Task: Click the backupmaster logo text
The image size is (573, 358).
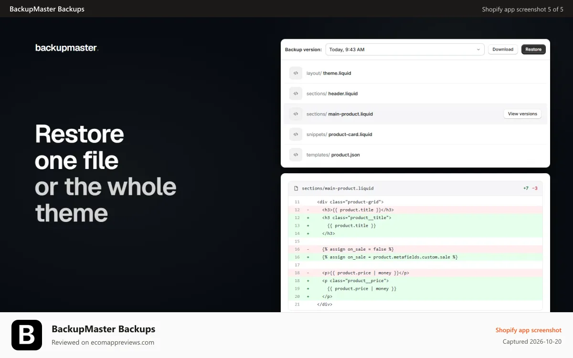Action: click(x=67, y=48)
